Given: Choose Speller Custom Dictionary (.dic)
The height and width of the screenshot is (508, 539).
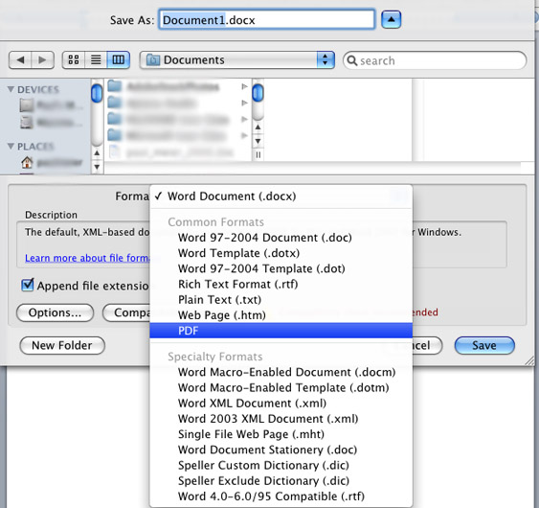Looking at the screenshot, I should (281, 465).
